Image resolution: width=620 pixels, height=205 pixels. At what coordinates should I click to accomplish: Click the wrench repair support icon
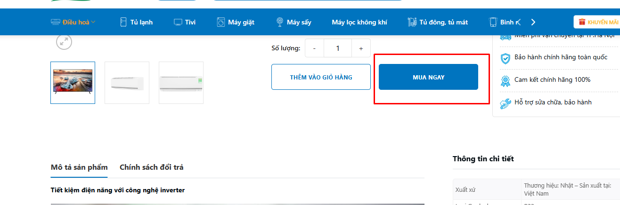[505, 103]
